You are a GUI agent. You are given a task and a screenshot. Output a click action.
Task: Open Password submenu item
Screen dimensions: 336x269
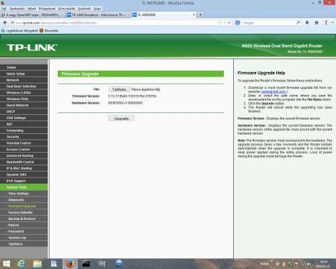(24, 231)
